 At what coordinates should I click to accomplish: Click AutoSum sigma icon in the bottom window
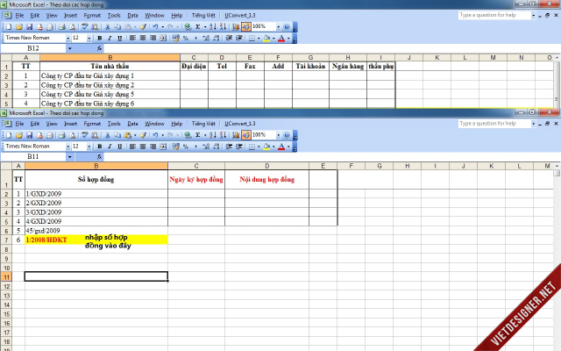[197, 135]
